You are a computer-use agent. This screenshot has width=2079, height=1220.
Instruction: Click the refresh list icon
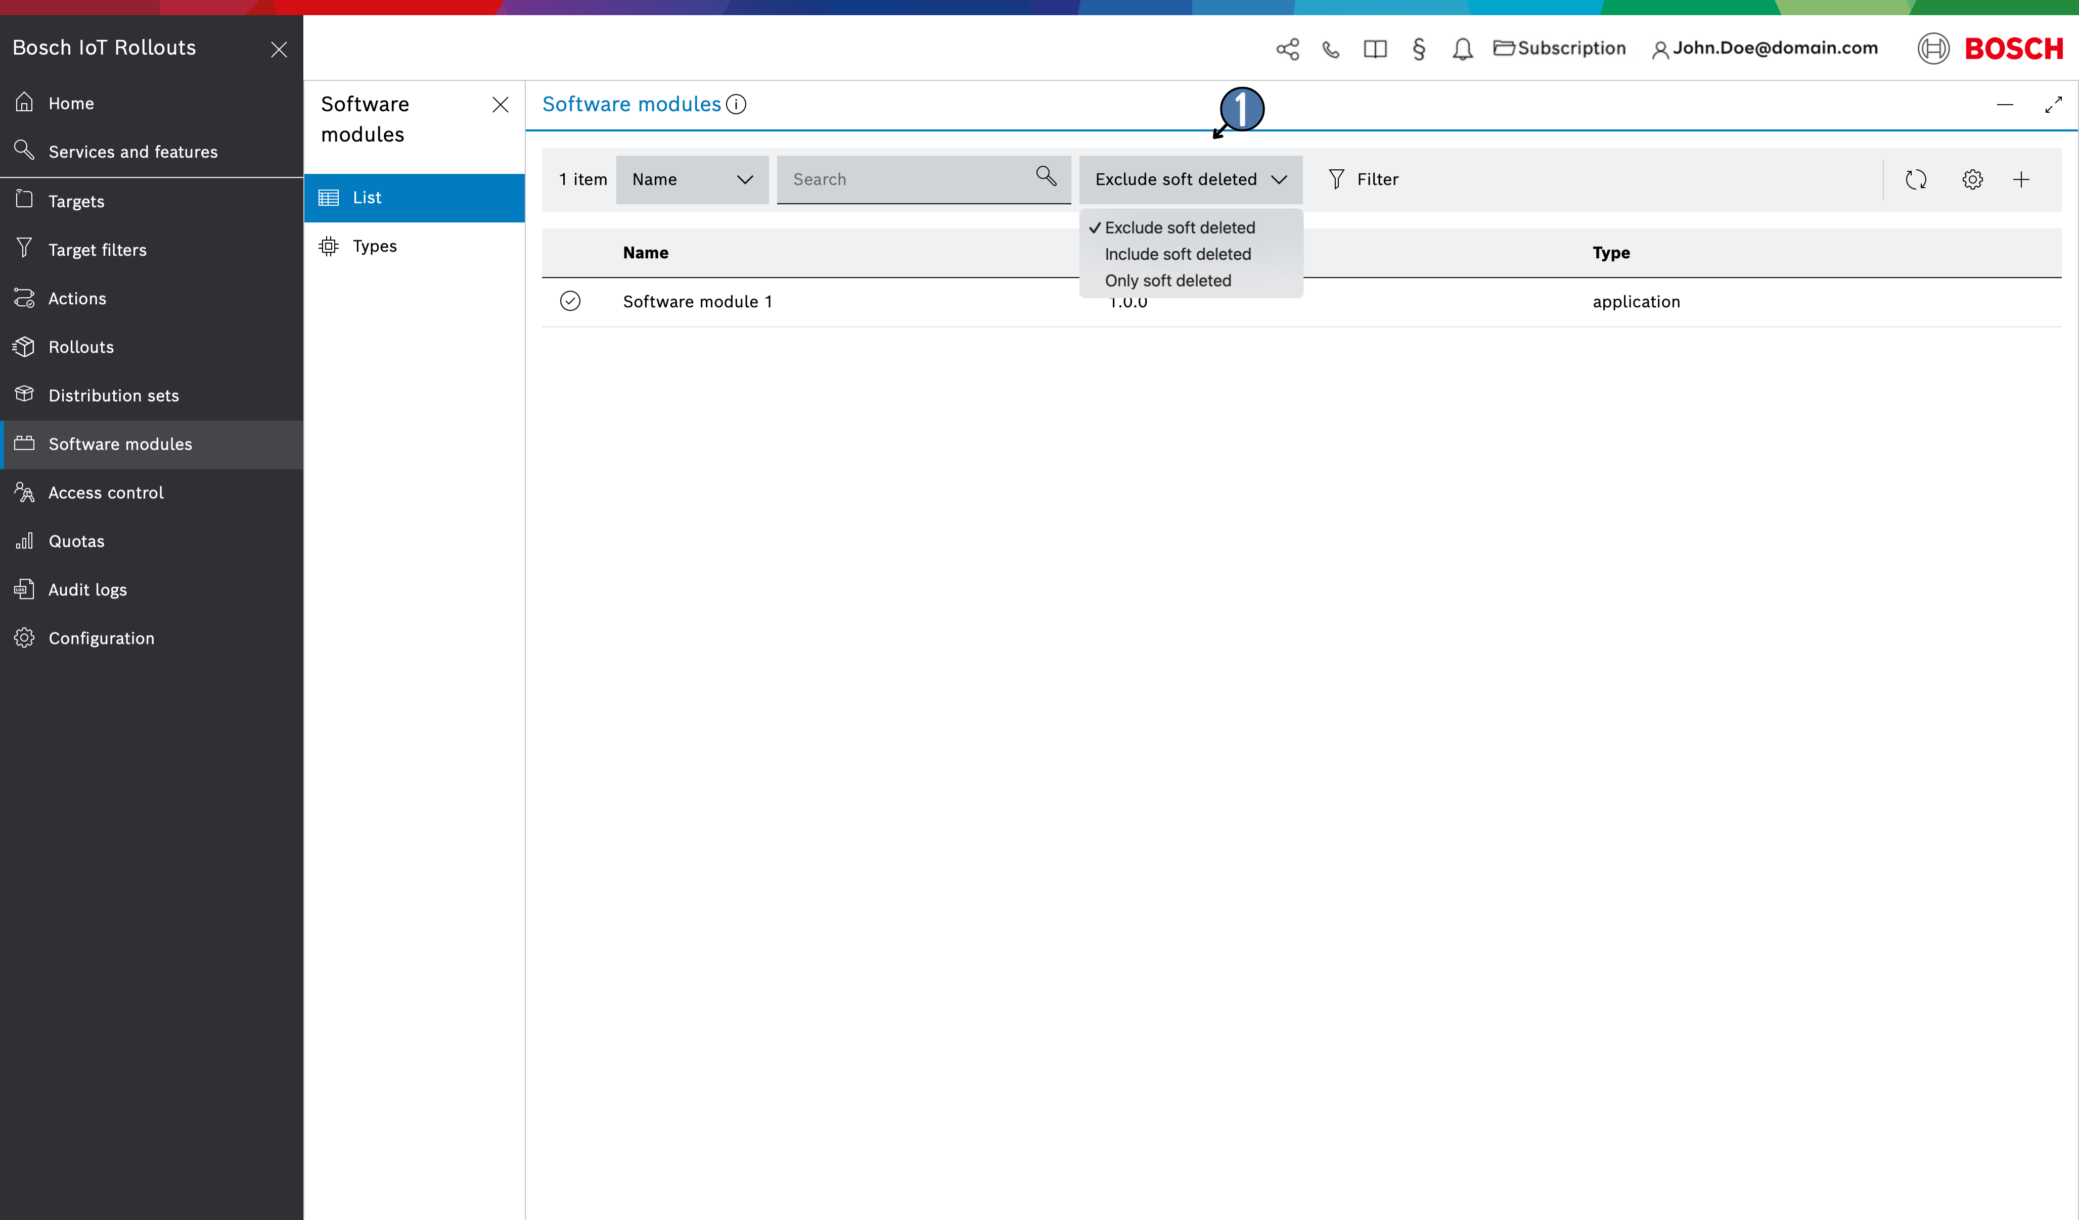click(x=1916, y=180)
